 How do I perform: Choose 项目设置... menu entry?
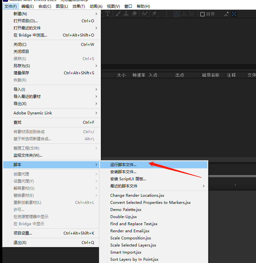point(51,233)
